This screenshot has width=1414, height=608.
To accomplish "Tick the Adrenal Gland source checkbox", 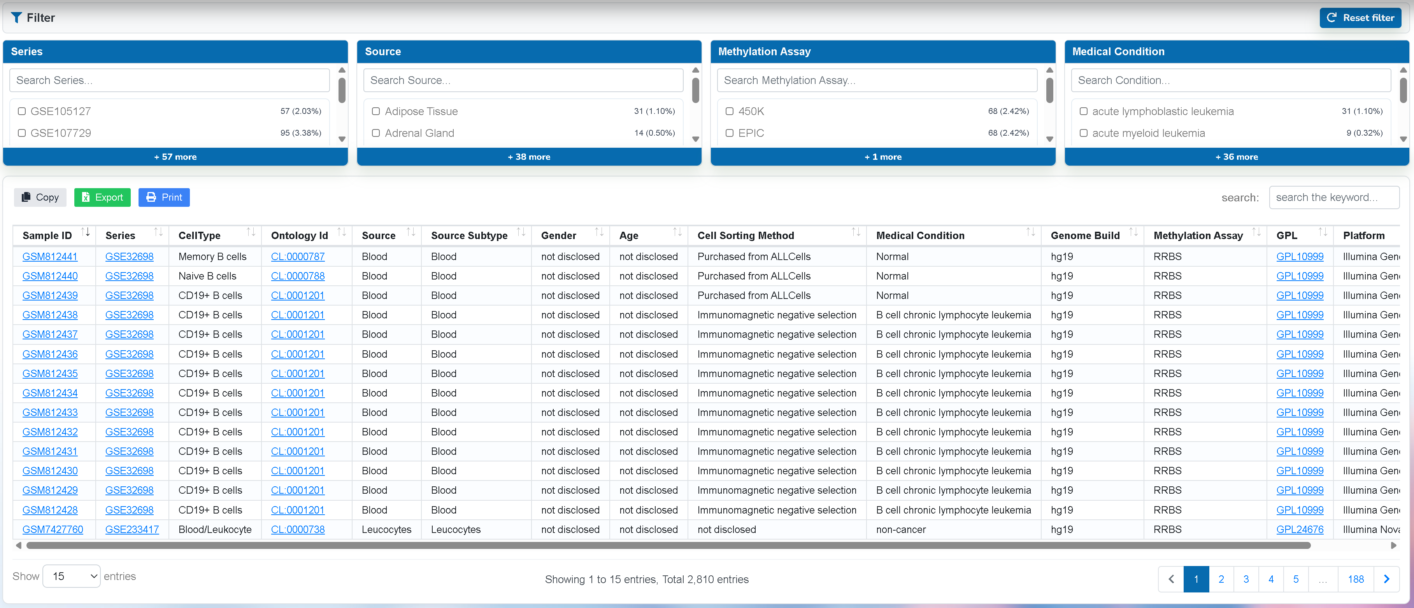I will [x=376, y=133].
